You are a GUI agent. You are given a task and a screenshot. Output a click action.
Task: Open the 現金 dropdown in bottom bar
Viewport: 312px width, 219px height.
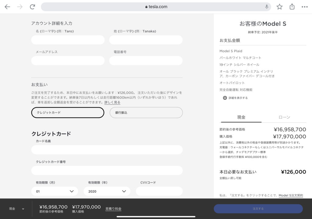[16, 209]
